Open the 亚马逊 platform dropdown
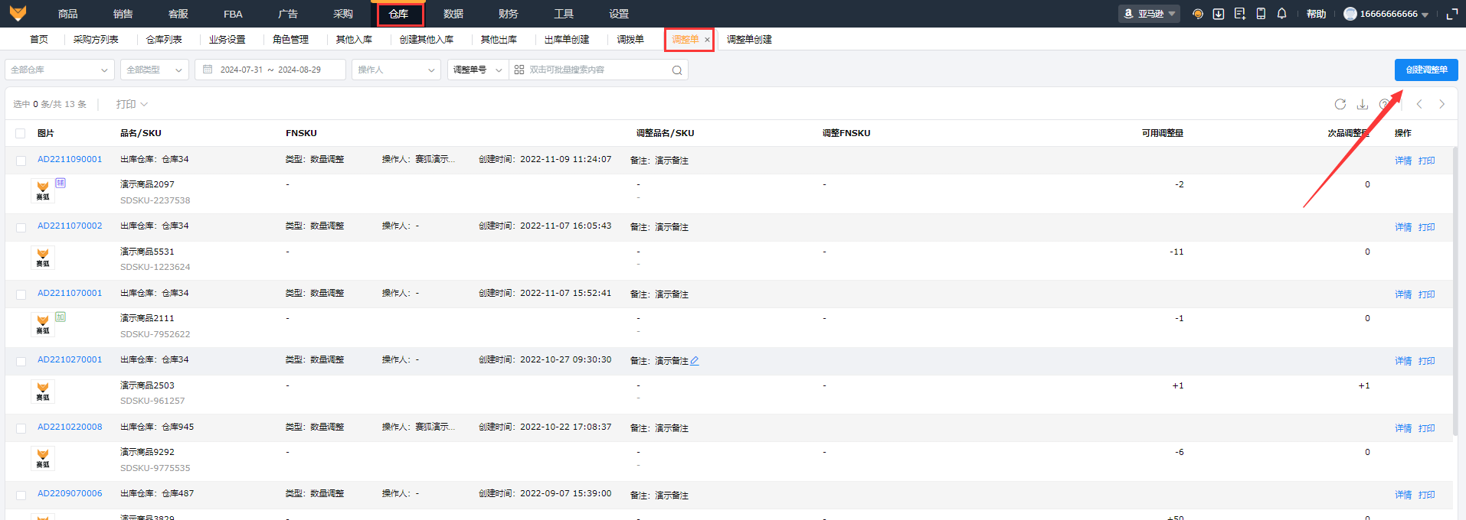The image size is (1466, 520). 1149,14
